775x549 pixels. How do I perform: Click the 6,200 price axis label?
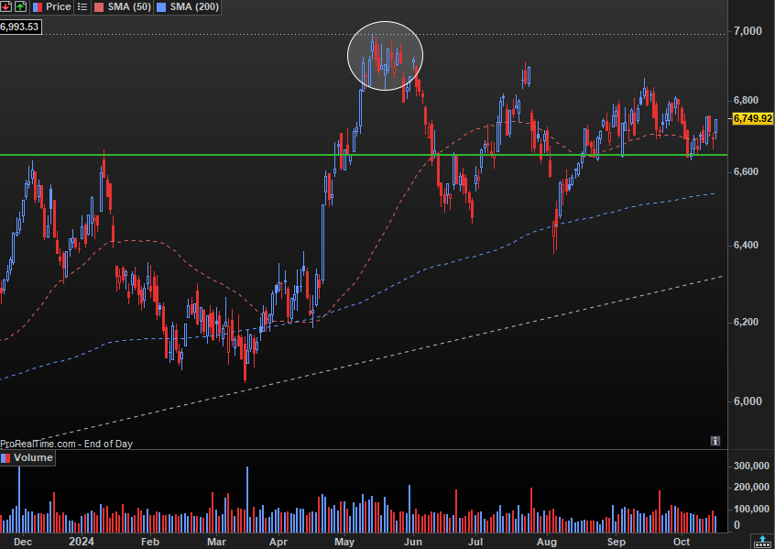pos(748,322)
